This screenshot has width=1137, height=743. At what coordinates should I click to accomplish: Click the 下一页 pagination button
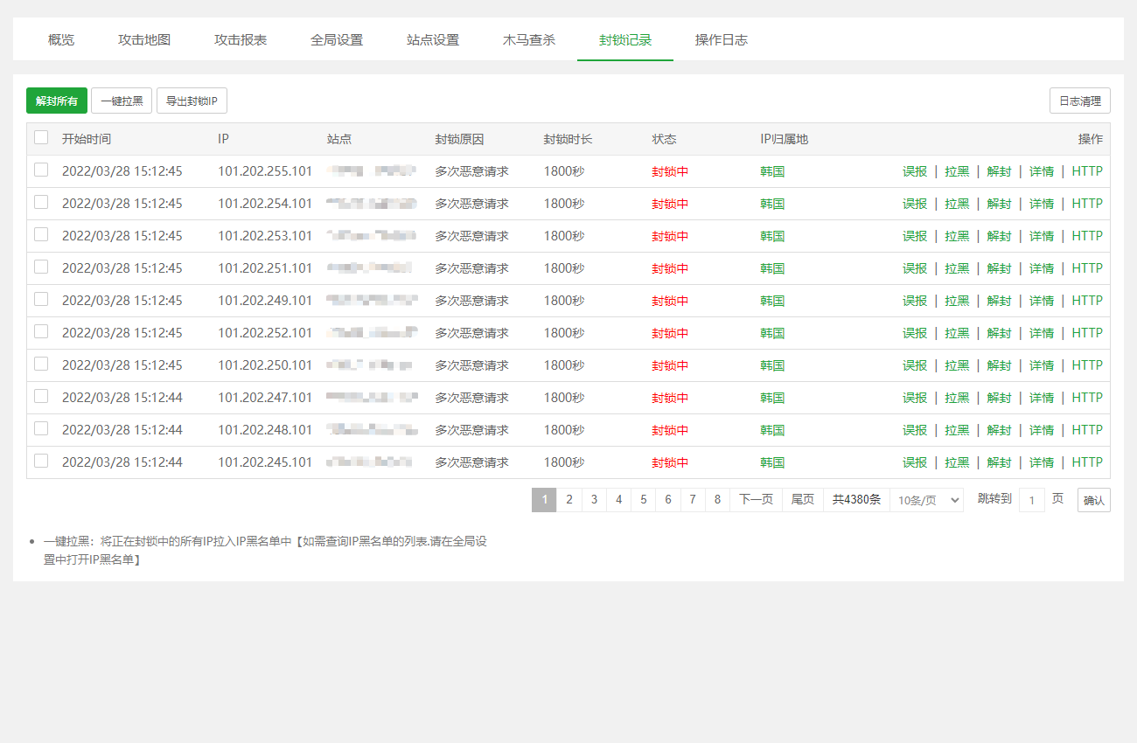click(x=756, y=500)
